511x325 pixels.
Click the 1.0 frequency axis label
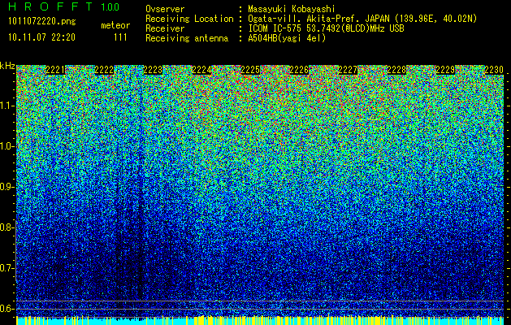click(x=6, y=146)
